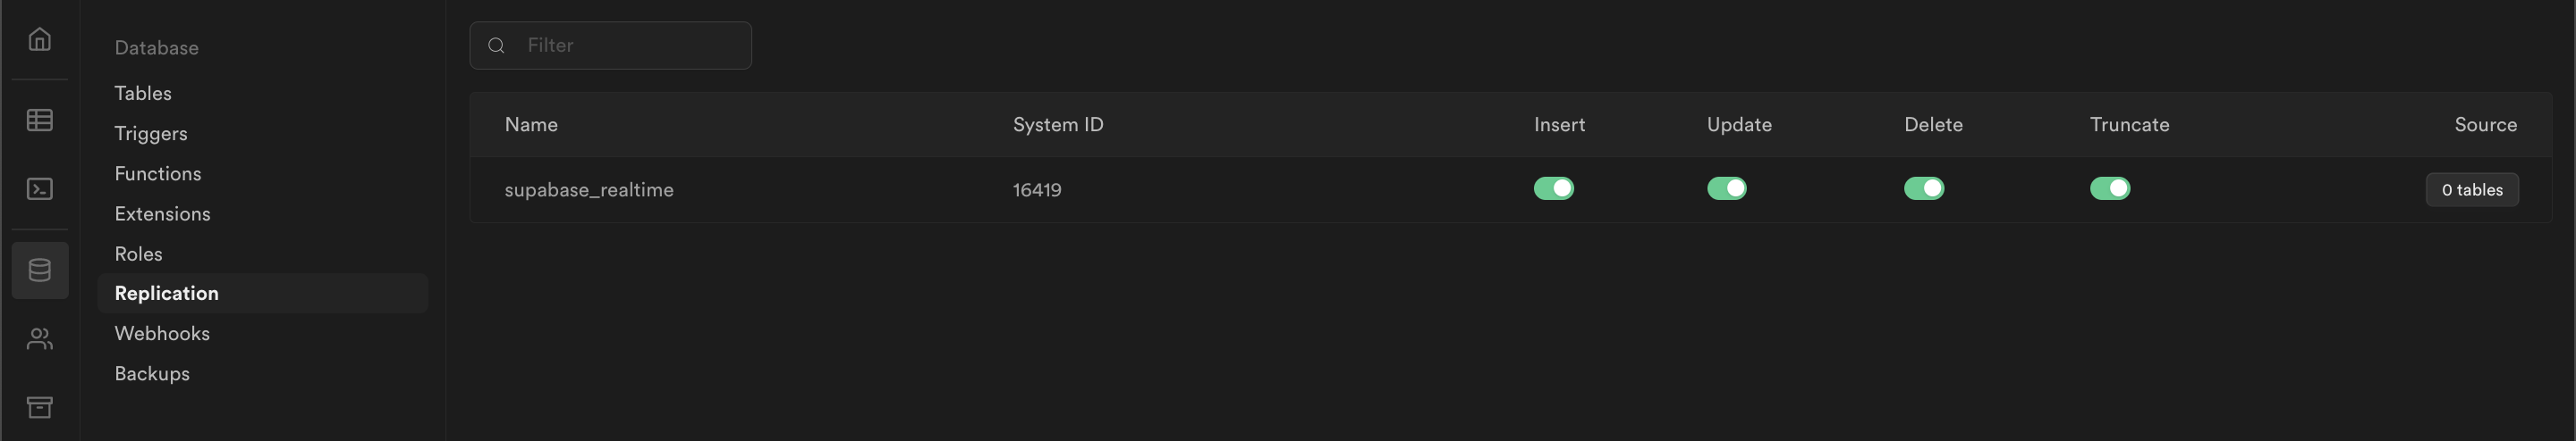Screen dimensions: 2576x441
Task: Focus the Filter input field
Action: tap(630, 46)
